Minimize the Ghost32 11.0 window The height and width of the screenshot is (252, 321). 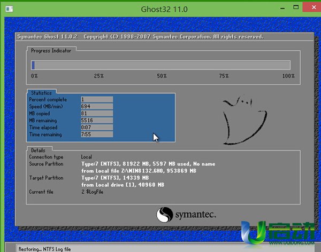282,8
